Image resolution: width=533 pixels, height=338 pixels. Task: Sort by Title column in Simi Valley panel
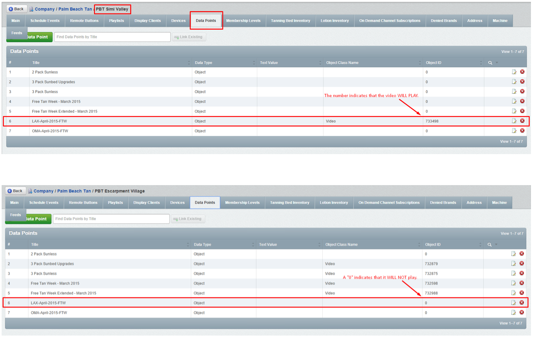point(111,62)
